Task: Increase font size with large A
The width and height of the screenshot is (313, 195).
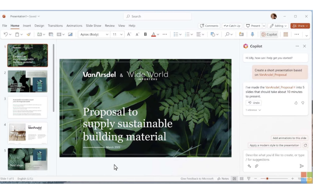Action: (129, 34)
